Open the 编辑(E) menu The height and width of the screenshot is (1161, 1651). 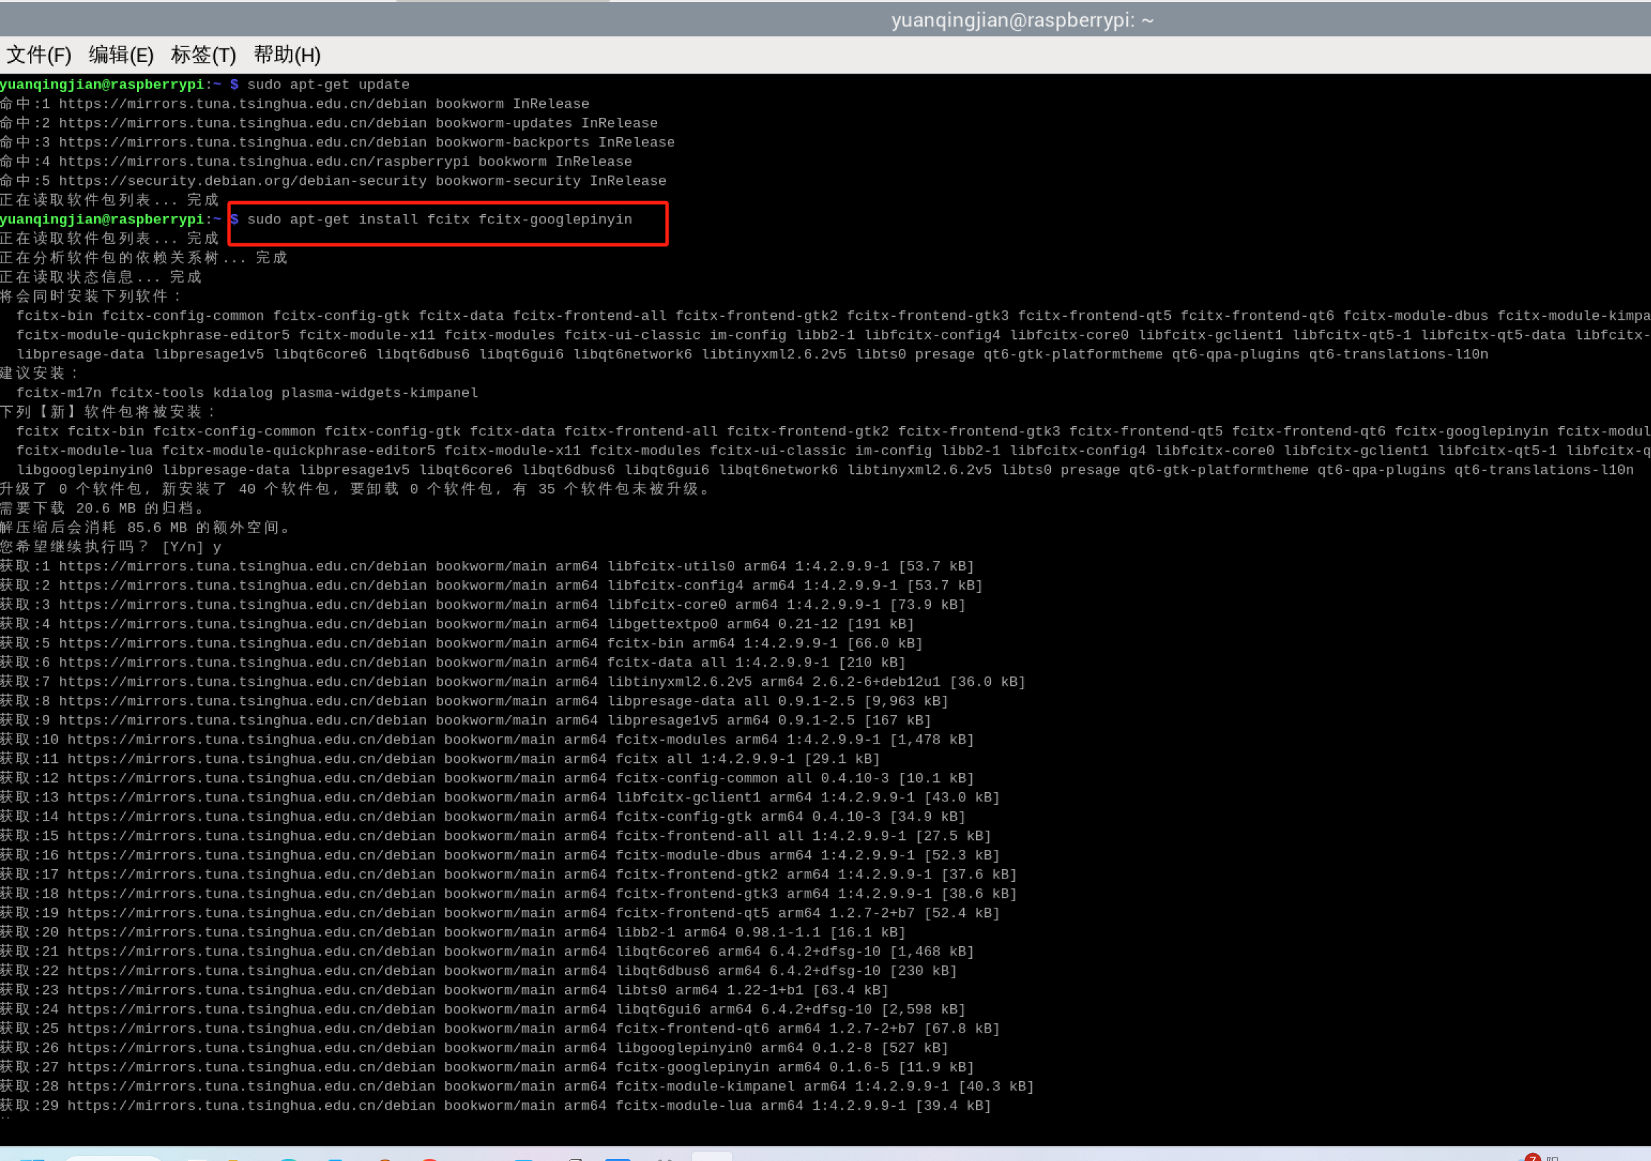[x=121, y=55]
